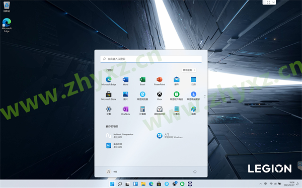
Task: Open Recycle Bin on the desktop
Action: (7, 7)
